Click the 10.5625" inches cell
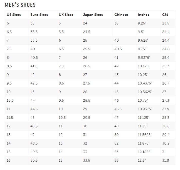Viewport: 180px width, 170px height. [145, 92]
